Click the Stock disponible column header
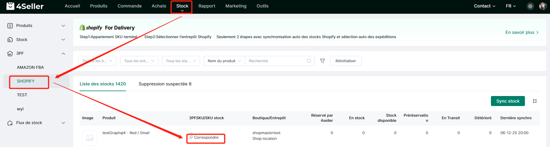 point(387,118)
